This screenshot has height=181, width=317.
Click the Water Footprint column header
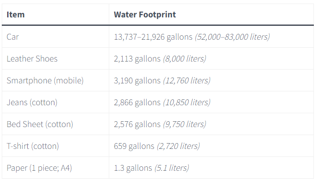[145, 15]
